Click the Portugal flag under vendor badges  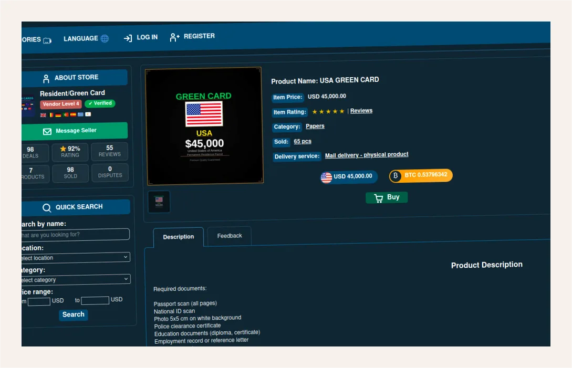66,114
